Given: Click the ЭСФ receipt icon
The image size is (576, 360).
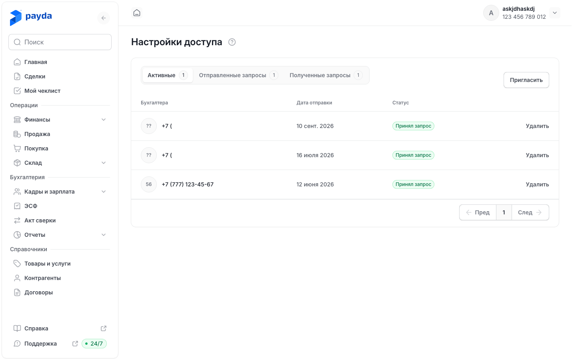Looking at the screenshot, I should click(x=17, y=206).
